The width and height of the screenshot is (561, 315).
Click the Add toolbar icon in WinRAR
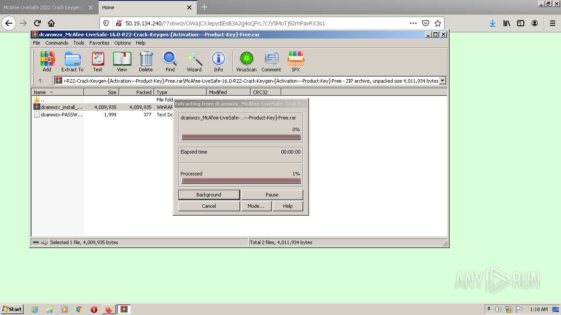(47, 61)
